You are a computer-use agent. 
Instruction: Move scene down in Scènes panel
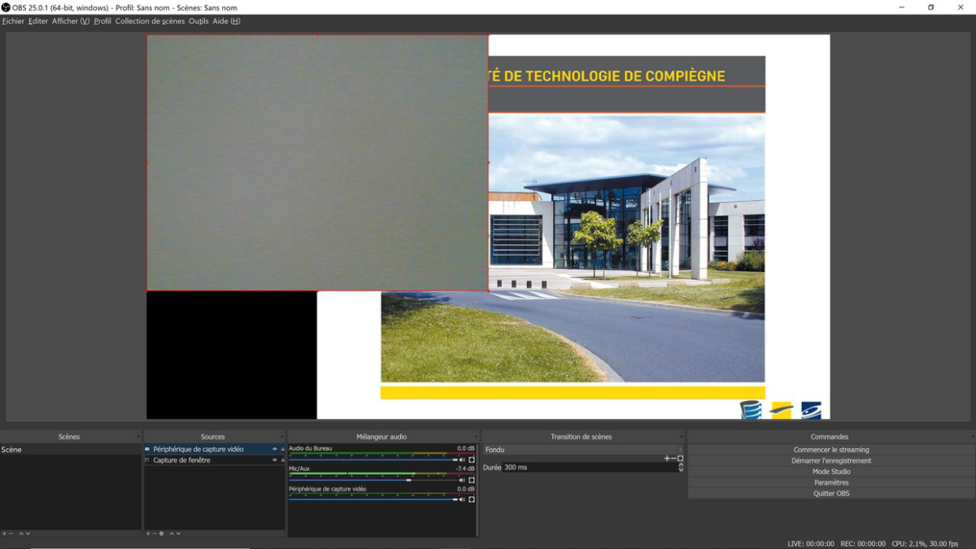pos(28,534)
